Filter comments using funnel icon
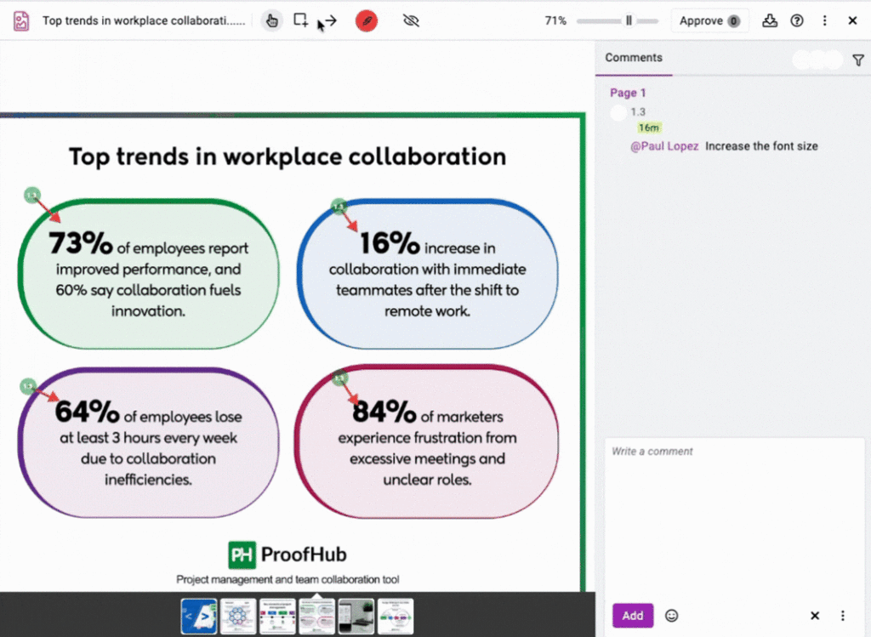Viewport: 871px width, 637px height. (857, 60)
